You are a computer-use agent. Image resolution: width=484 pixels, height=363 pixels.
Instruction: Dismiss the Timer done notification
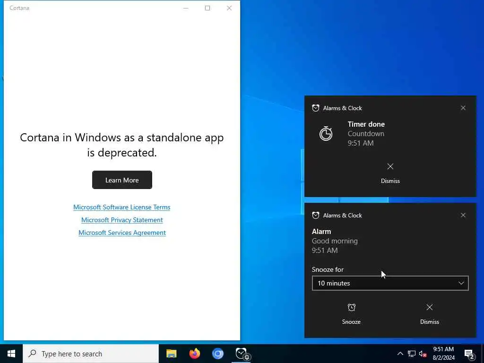[x=390, y=173]
